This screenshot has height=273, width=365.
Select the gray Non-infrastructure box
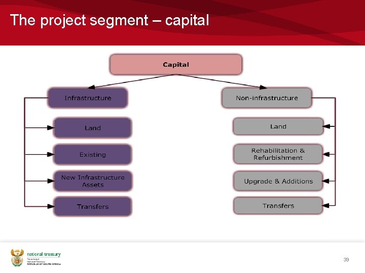click(267, 98)
